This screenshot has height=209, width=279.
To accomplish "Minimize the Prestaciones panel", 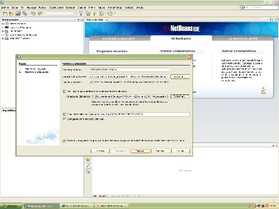I will (x=78, y=20).
